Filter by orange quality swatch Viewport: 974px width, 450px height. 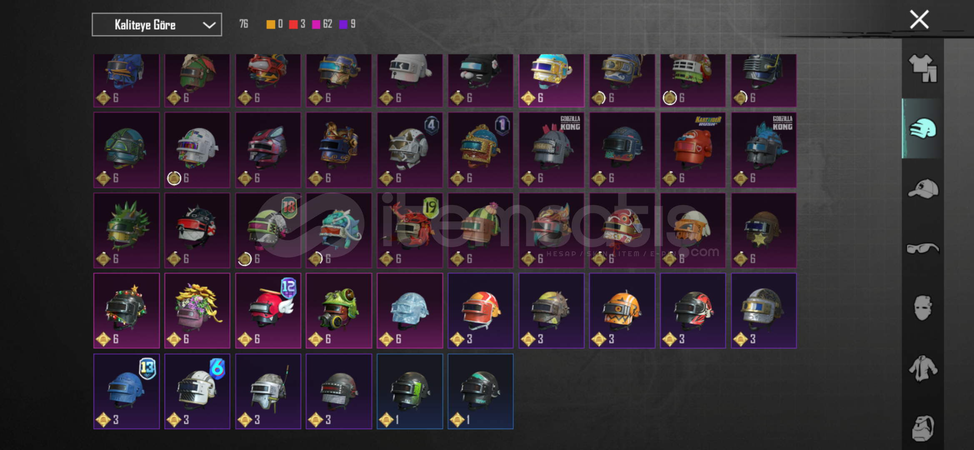click(x=271, y=24)
